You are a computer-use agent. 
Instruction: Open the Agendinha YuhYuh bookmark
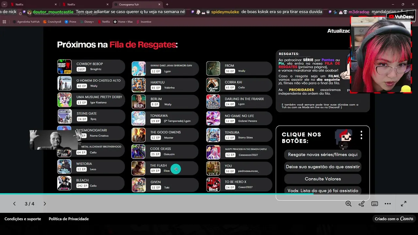pos(26,22)
